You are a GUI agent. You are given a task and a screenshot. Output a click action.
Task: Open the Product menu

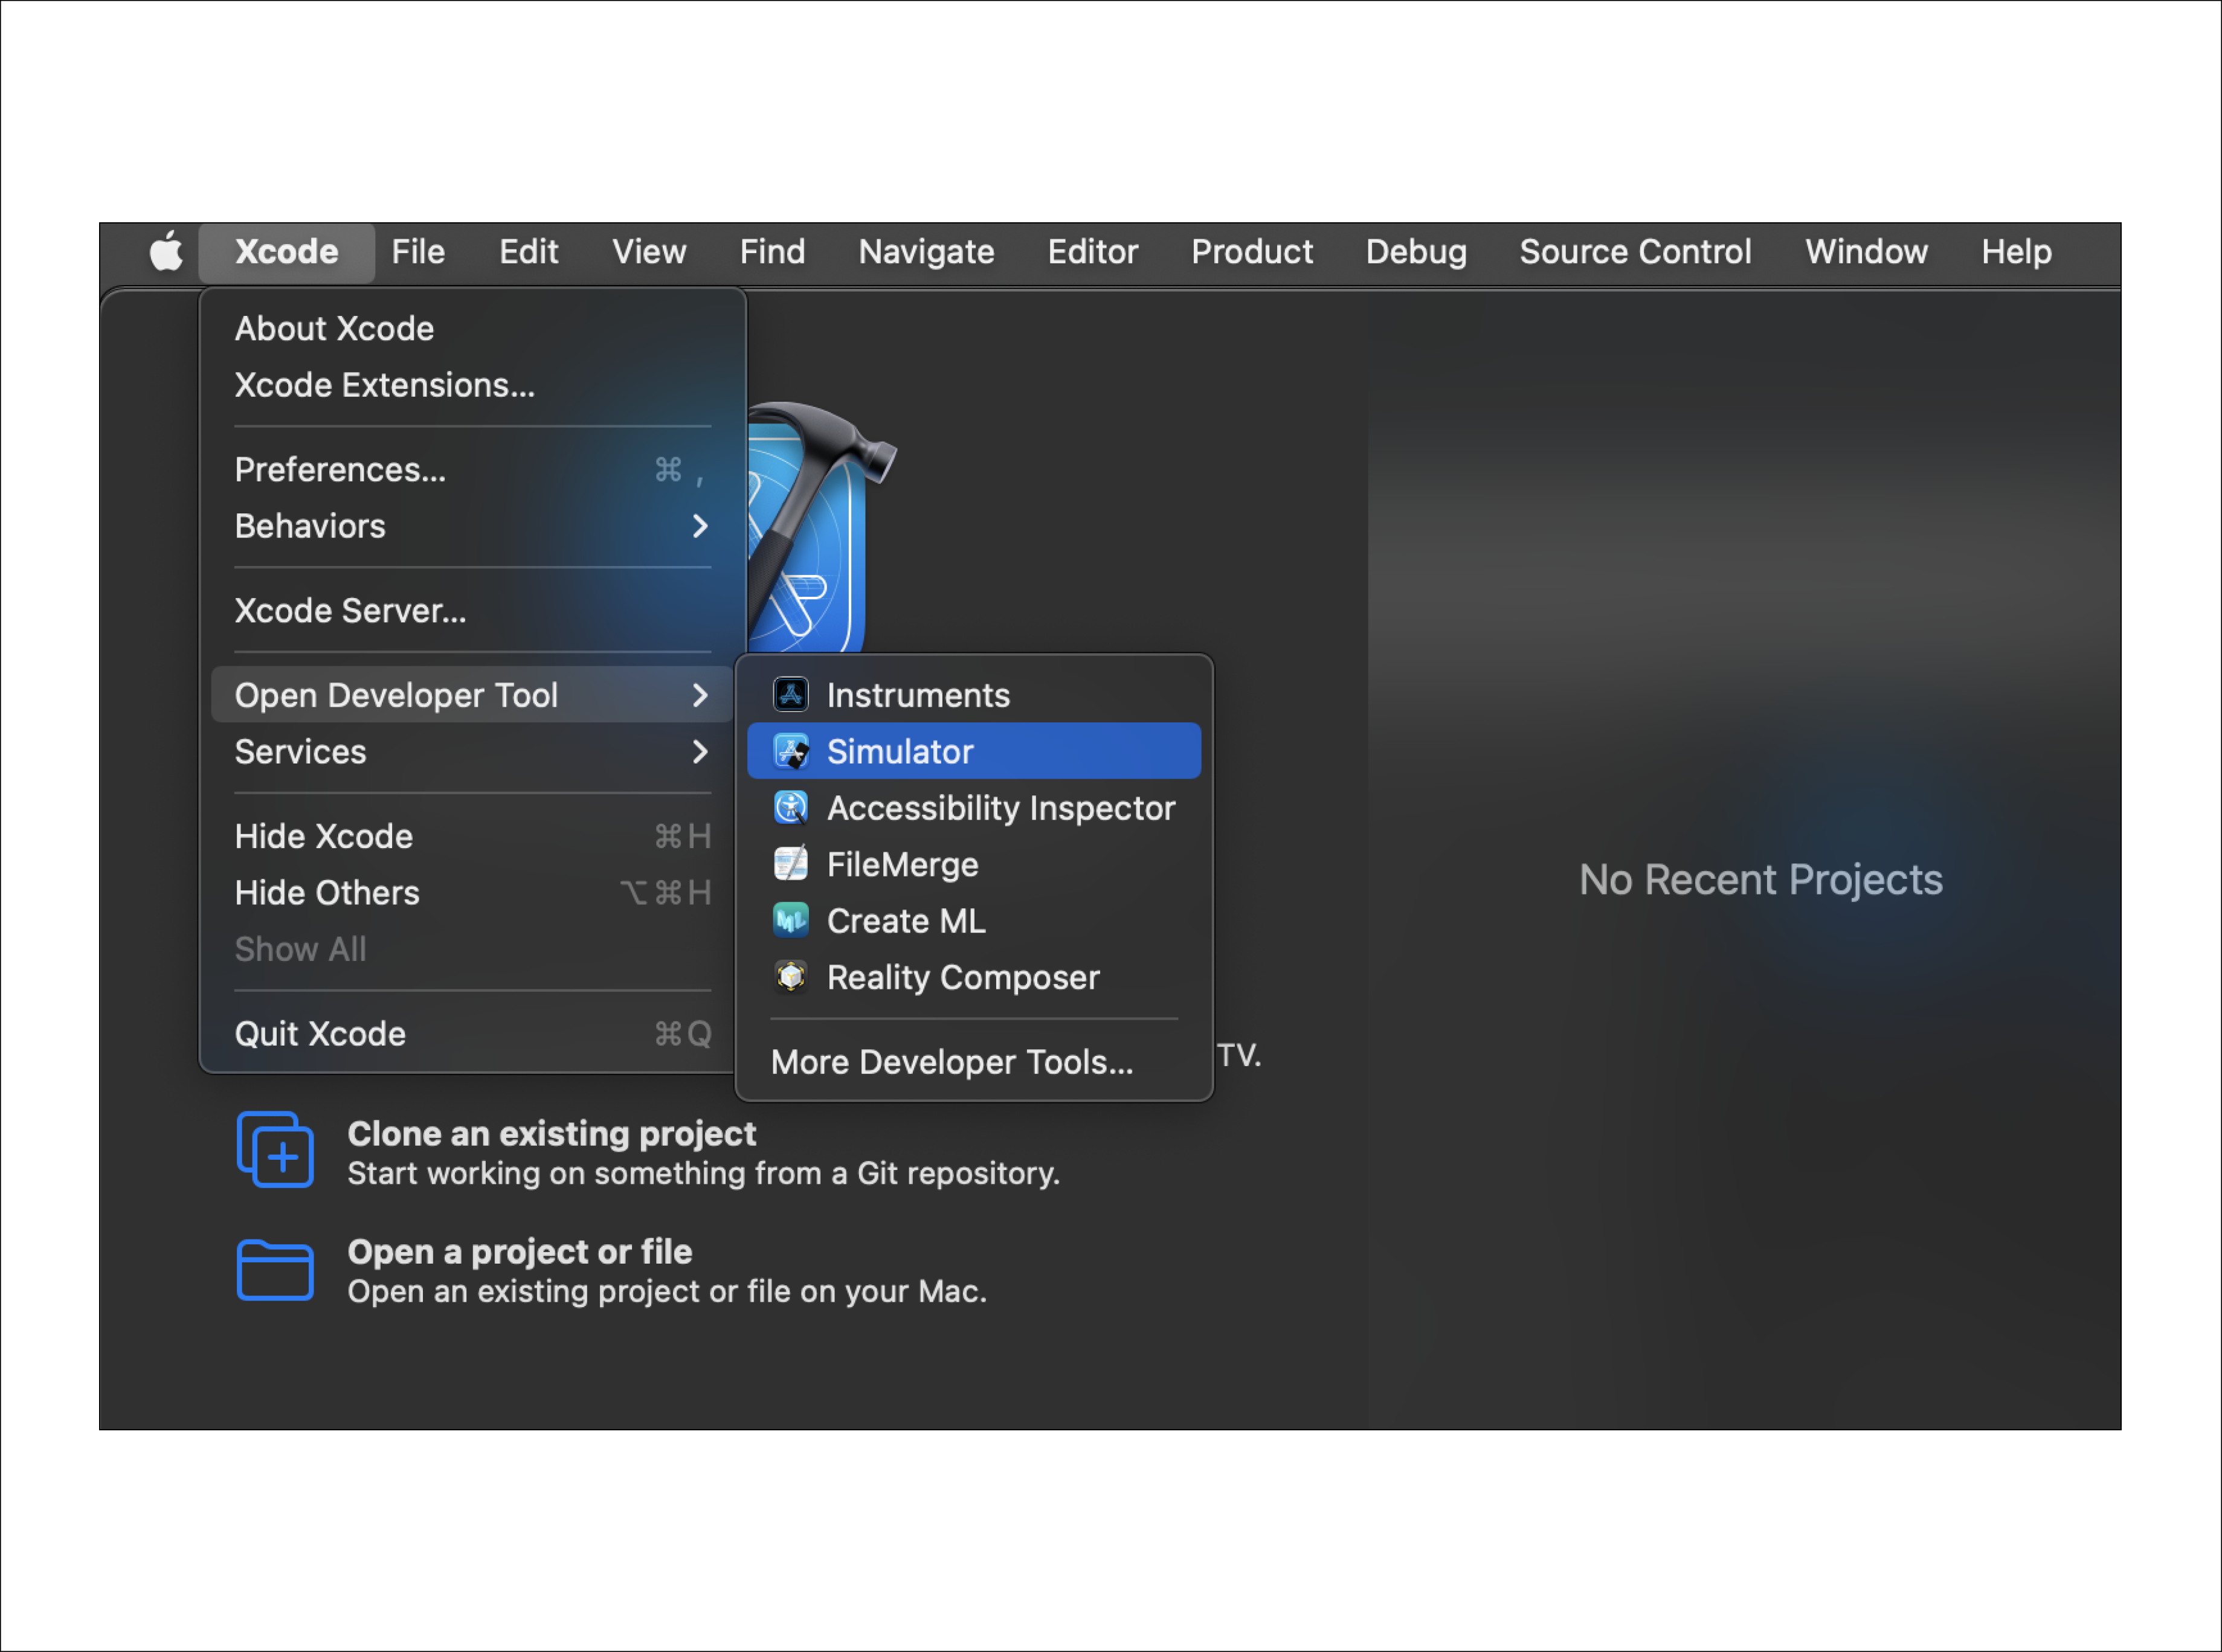(1251, 251)
